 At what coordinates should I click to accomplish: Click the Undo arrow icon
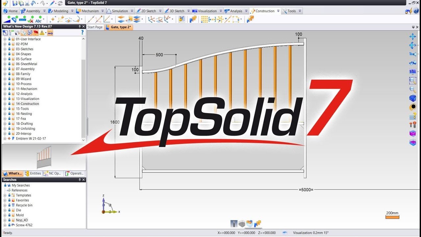coord(33,3)
